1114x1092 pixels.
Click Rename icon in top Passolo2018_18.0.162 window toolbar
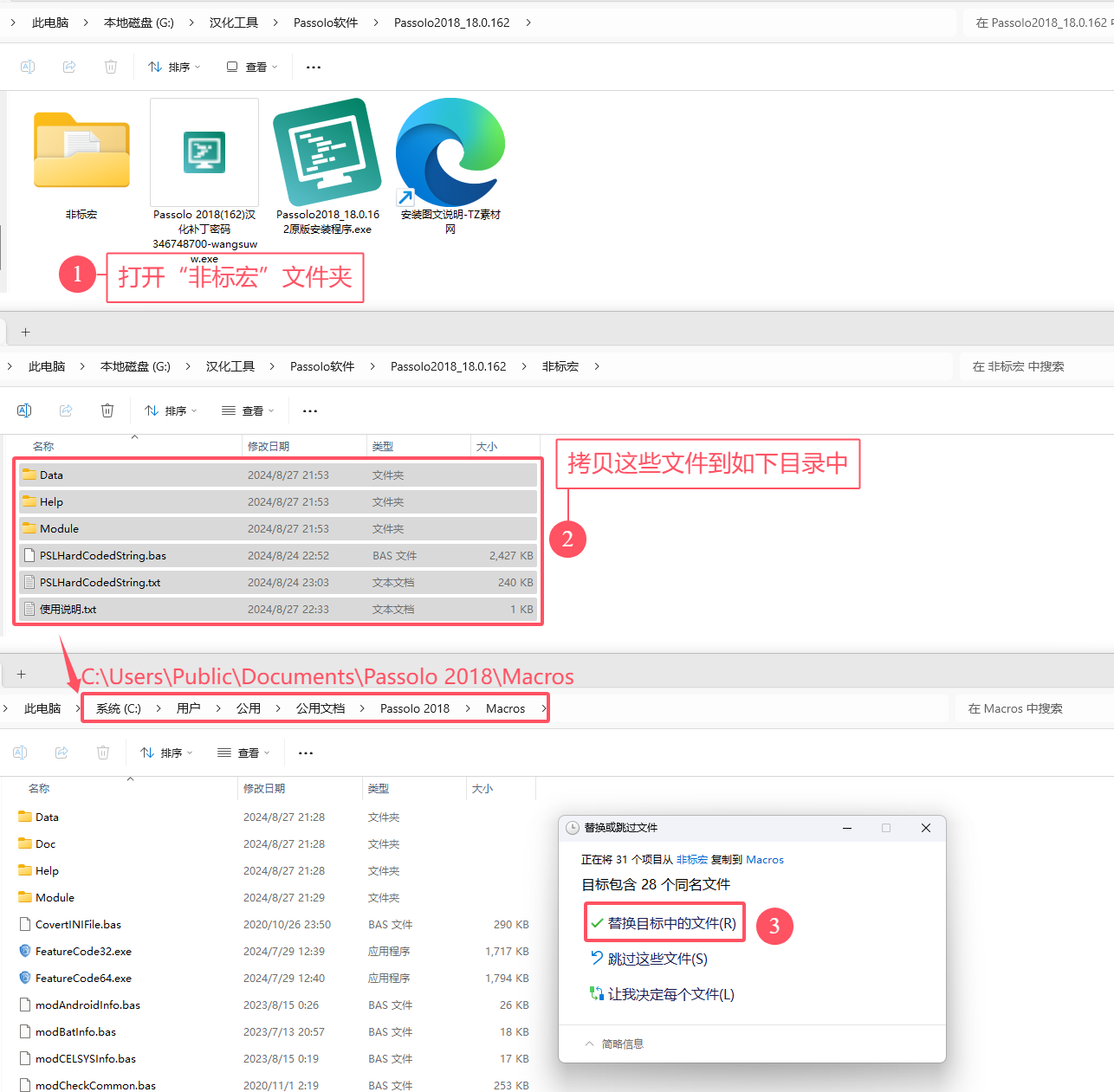[28, 67]
